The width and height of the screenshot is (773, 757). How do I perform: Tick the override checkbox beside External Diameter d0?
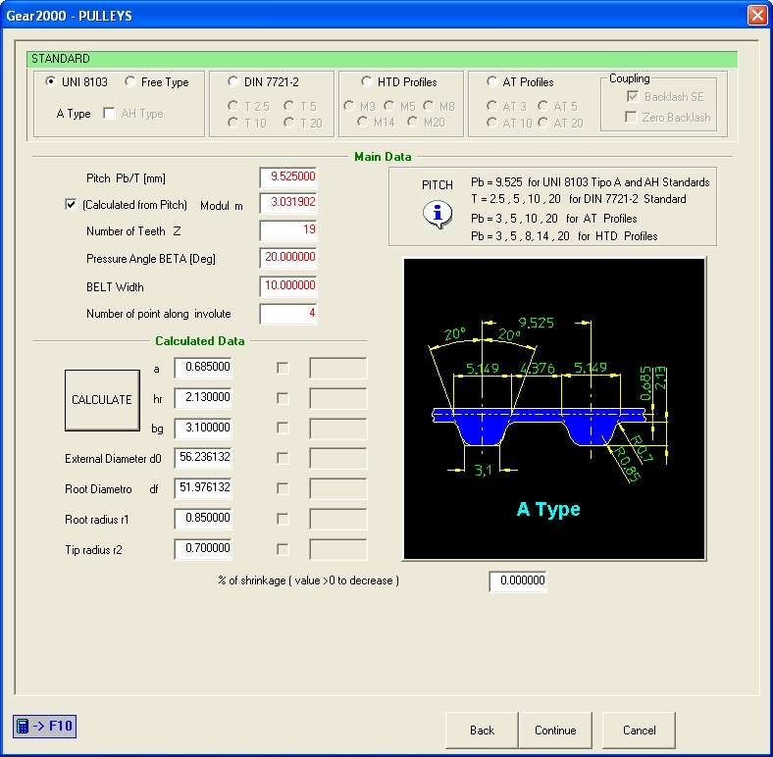click(x=283, y=458)
